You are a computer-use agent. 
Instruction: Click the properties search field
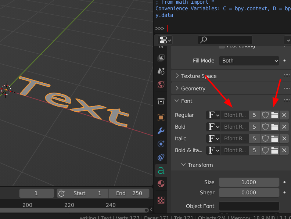pyautogui.click(x=225, y=40)
